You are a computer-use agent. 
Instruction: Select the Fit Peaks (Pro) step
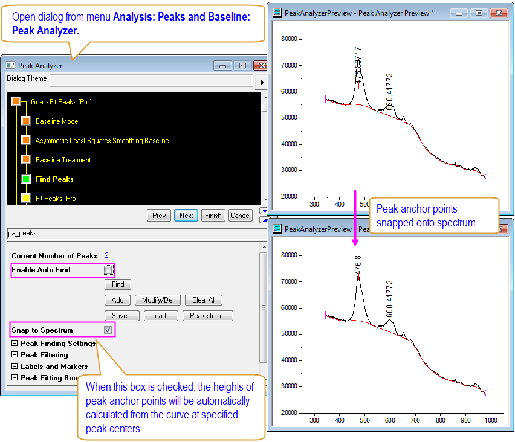pos(57,199)
